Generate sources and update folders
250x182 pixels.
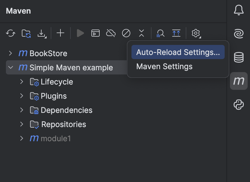coord(26,33)
